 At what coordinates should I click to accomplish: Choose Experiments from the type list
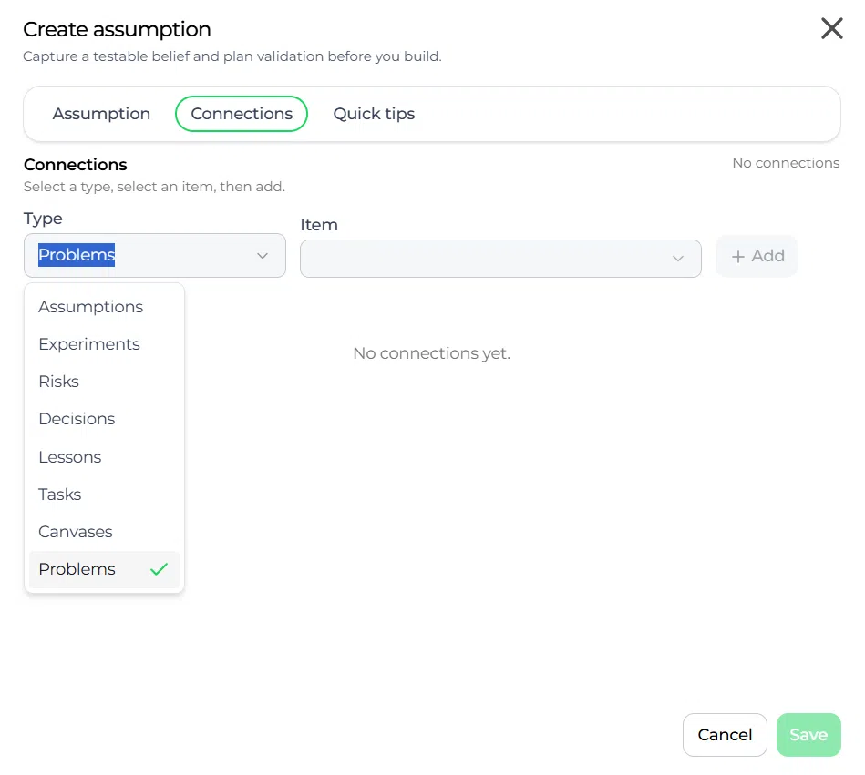click(x=104, y=344)
